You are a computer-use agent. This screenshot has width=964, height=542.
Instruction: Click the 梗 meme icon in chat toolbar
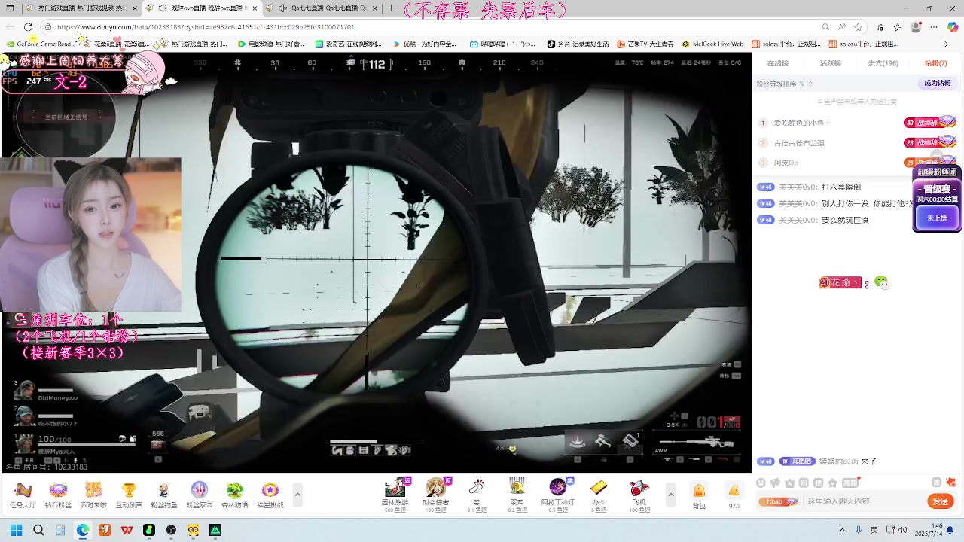coord(818,483)
